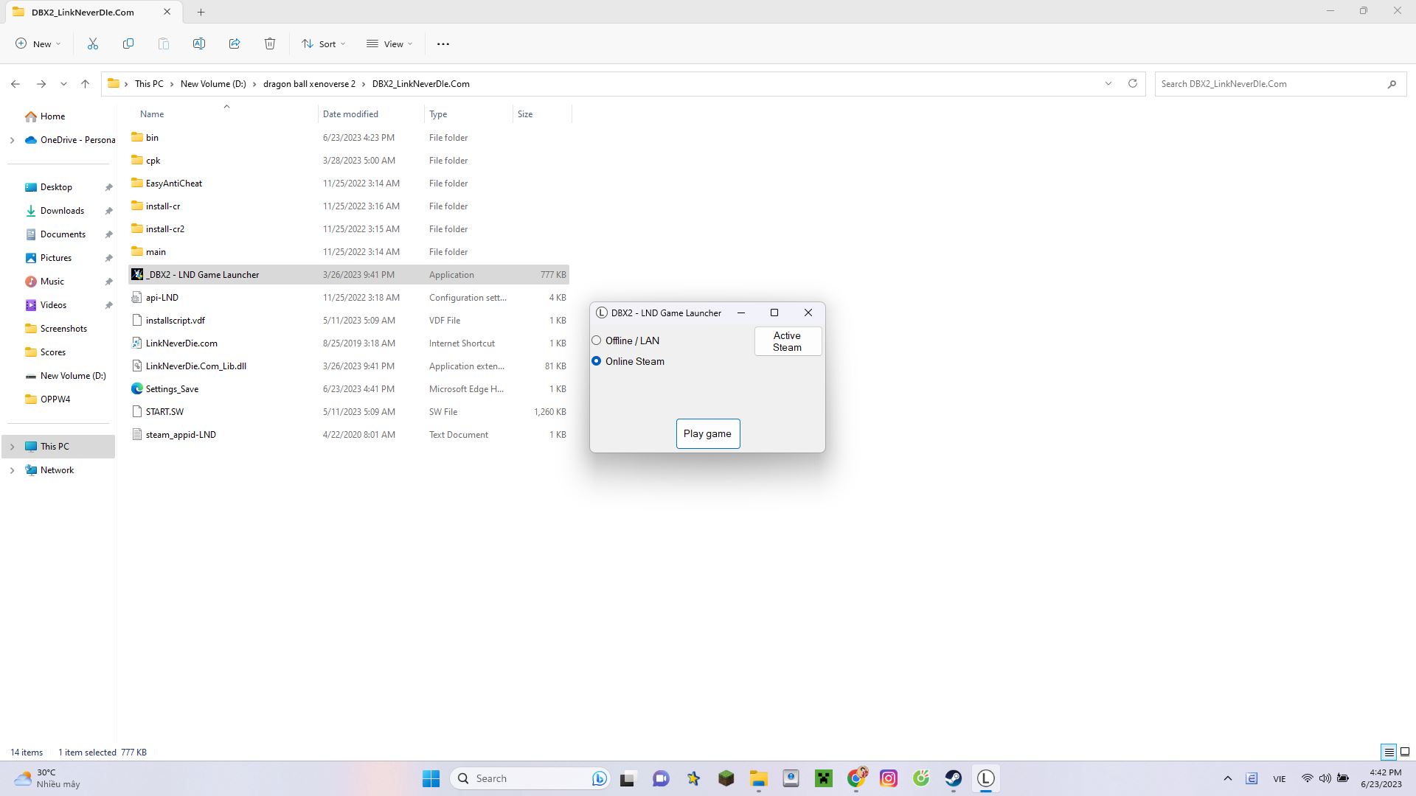
Task: Click the Steam icon in the taskbar
Action: click(x=953, y=778)
